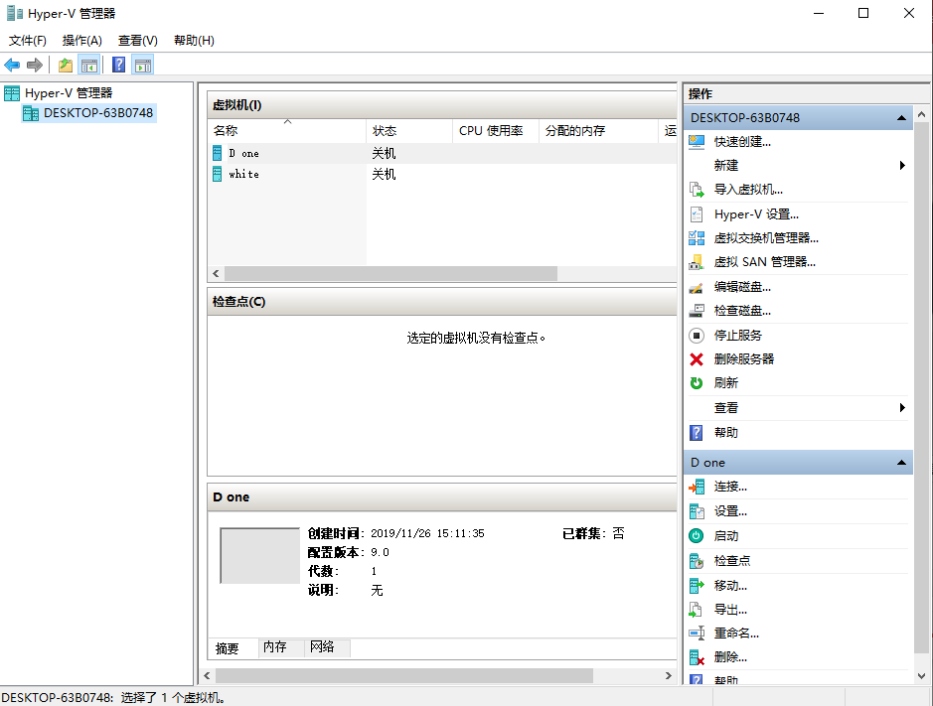Click the 连接 connect icon
Viewport: 933px width, 706px height.
tap(697, 488)
